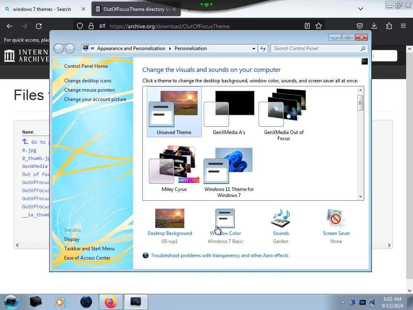Image resolution: width=413 pixels, height=310 pixels.
Task: Open Firefox list all tabs dropdown
Action: coord(361,9)
